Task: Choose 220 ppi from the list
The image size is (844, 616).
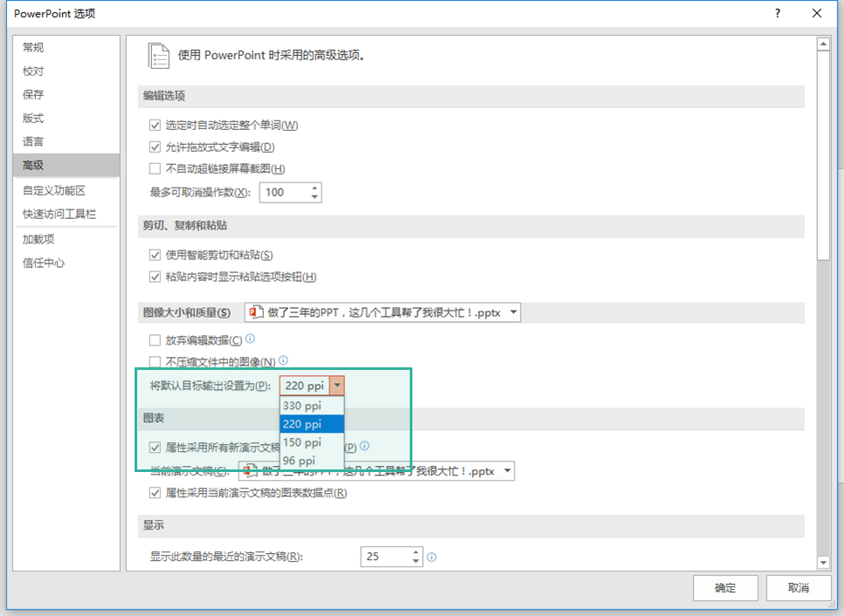Action: [312, 424]
